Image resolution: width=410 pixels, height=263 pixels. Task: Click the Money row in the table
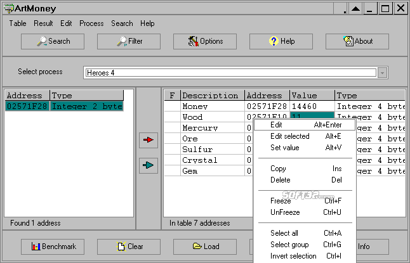[284, 106]
